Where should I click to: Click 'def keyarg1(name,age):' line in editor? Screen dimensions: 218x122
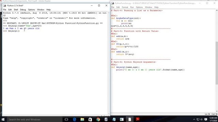(125, 67)
